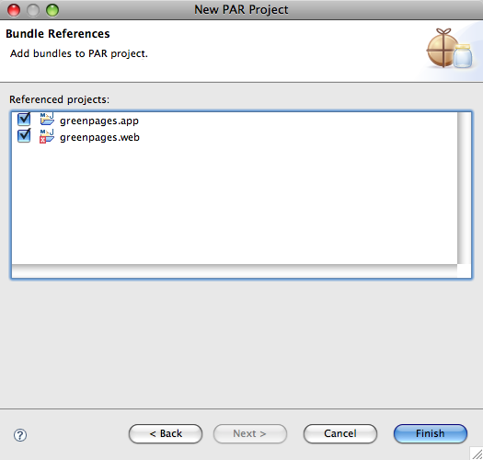Select the greenpages.web list entry
This screenshot has width=483, height=460.
(x=99, y=137)
